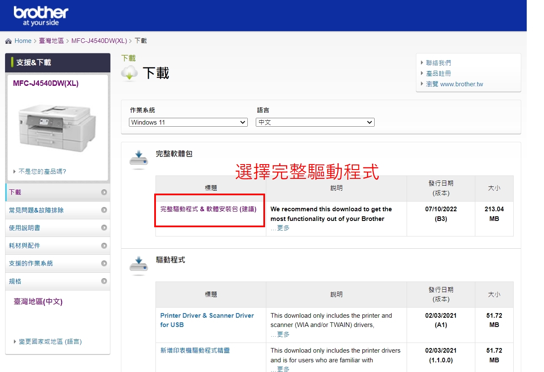Open the 語言 中文 dropdown

(315, 122)
